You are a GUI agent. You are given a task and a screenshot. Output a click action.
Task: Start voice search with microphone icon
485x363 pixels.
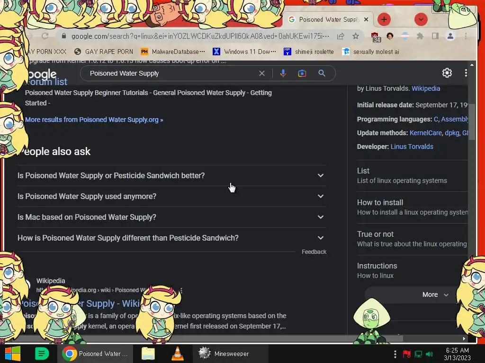pos(283,73)
